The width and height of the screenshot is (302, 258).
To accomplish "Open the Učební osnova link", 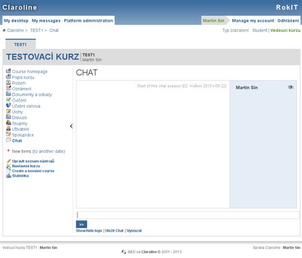I will [26, 106].
